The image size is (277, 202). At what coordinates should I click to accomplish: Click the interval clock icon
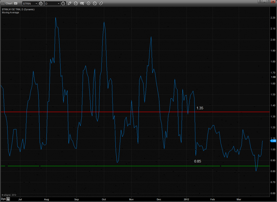point(63,3)
